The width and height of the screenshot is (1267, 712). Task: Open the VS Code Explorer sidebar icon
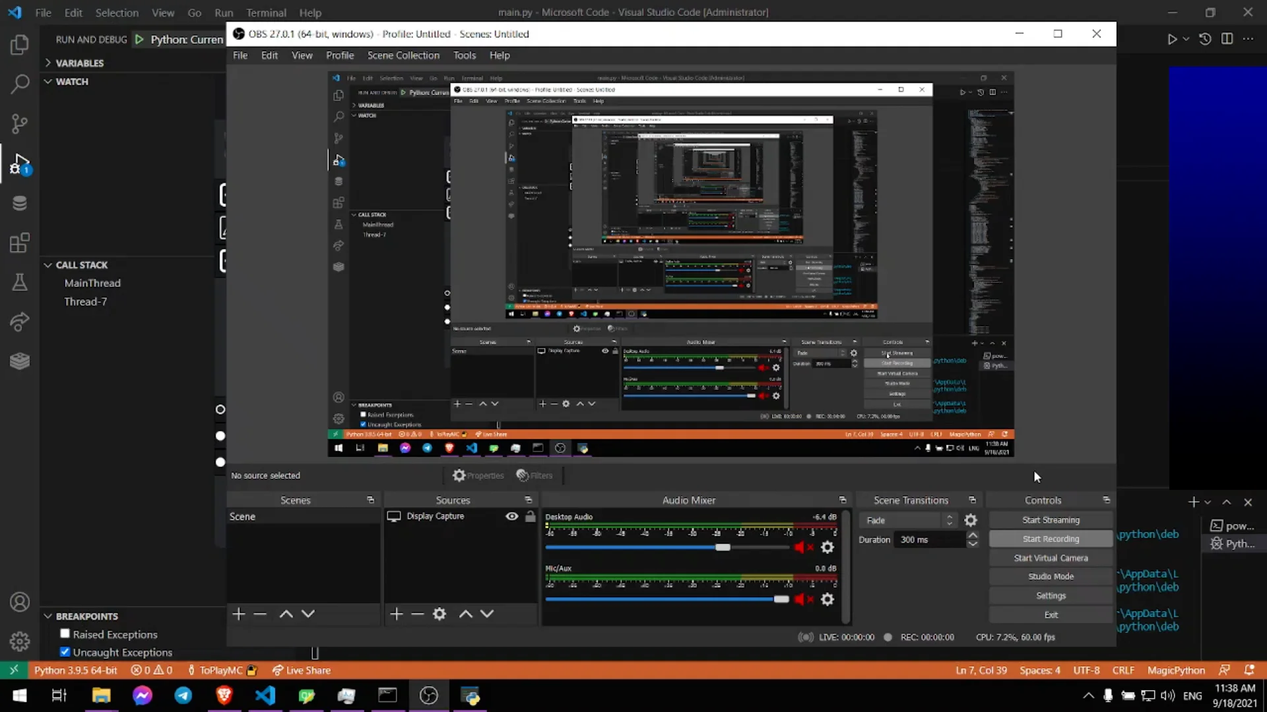click(x=20, y=45)
